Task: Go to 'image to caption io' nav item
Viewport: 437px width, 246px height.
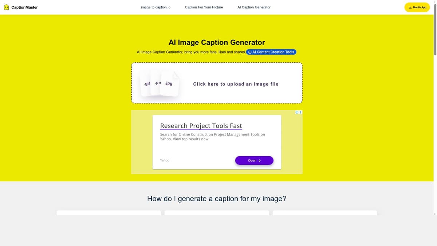Action: coord(155,7)
